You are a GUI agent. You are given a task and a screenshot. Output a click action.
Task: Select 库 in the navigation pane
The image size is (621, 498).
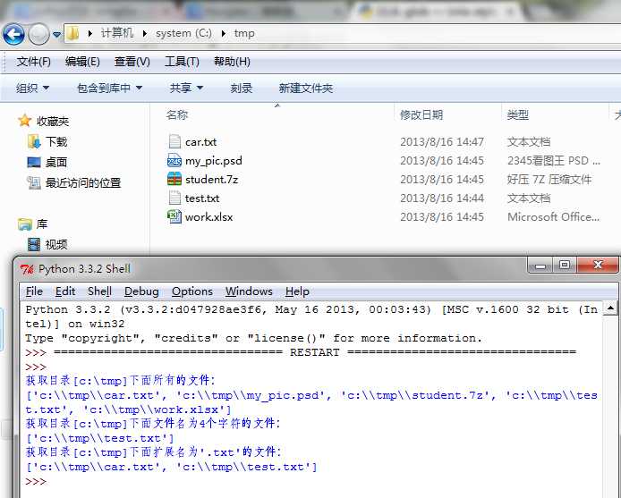(42, 224)
